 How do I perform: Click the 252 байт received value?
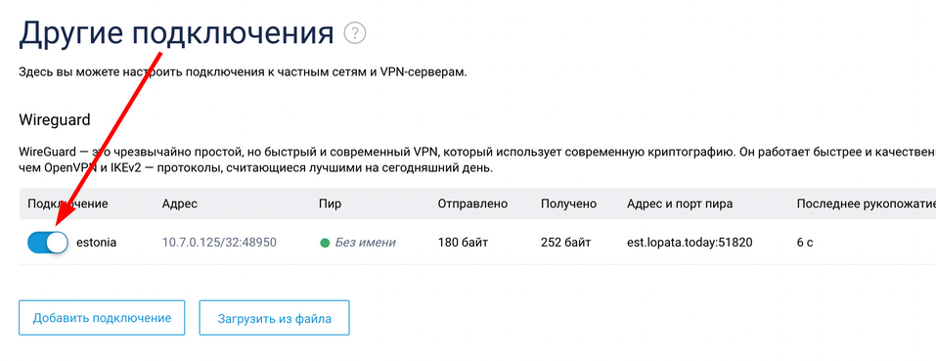coord(566,243)
